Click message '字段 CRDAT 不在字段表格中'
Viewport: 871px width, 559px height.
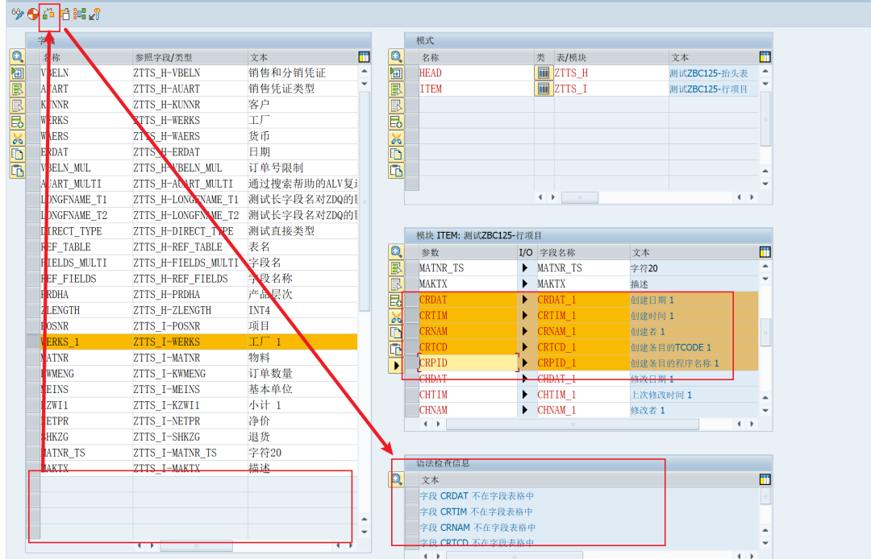click(477, 496)
